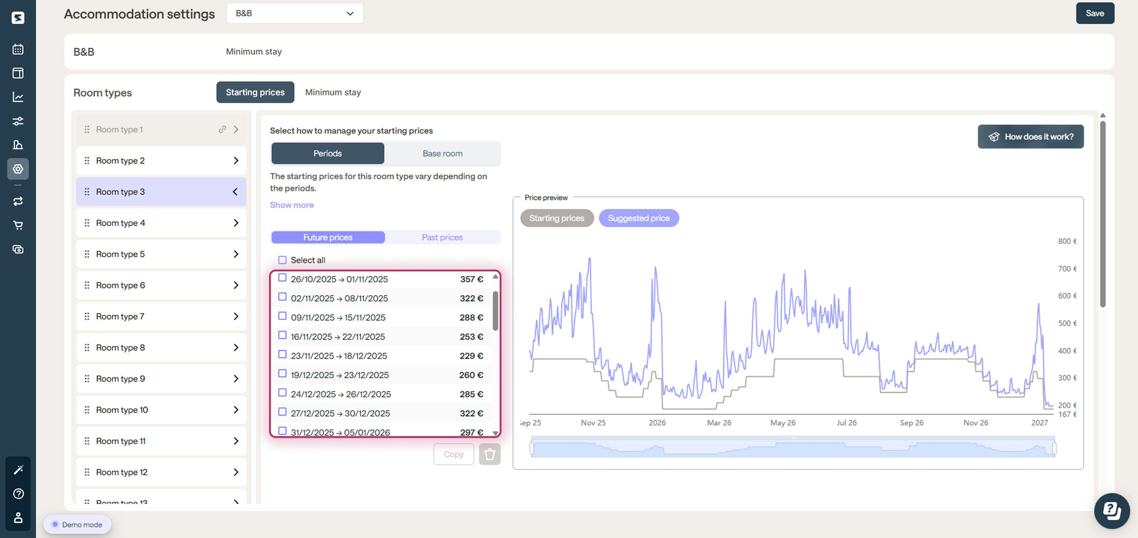
Task: Click drag handle of Room type 10
Action: (87, 410)
